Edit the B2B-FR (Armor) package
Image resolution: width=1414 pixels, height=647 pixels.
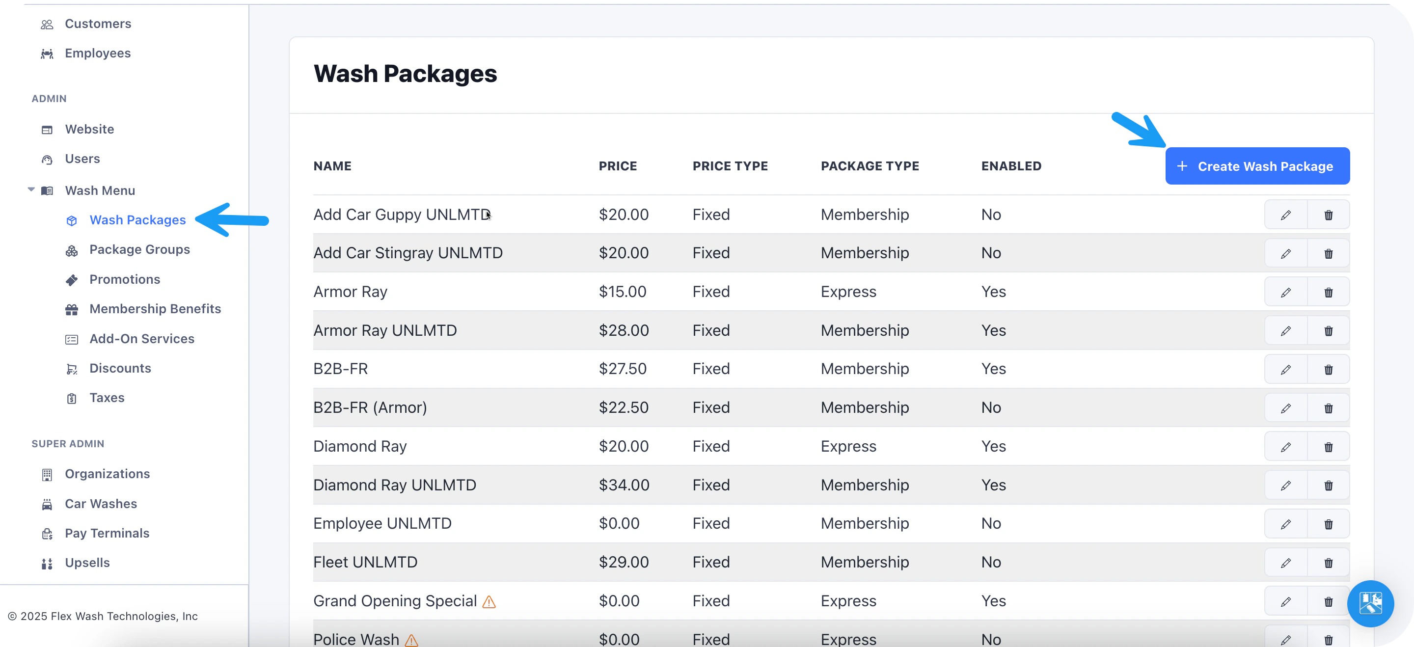click(x=1285, y=408)
